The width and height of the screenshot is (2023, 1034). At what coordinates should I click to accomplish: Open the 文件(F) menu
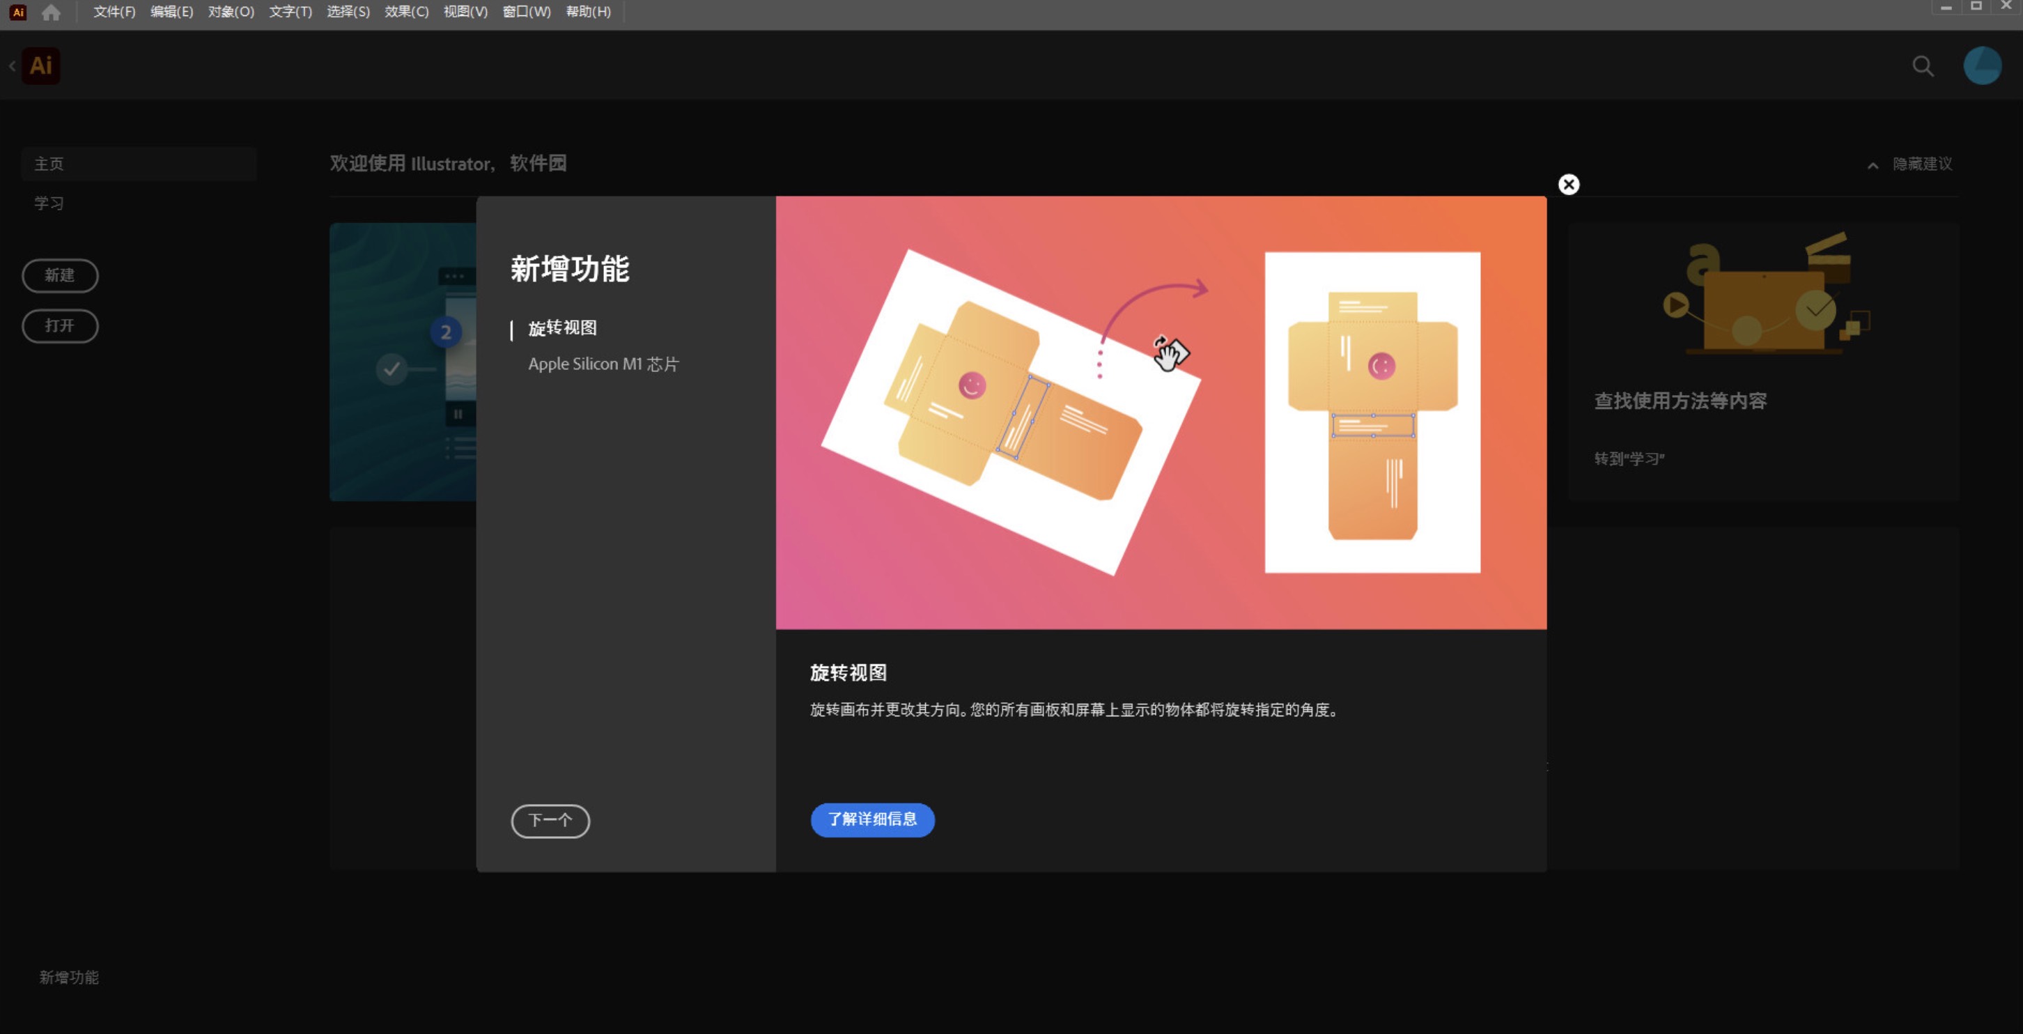pos(114,12)
